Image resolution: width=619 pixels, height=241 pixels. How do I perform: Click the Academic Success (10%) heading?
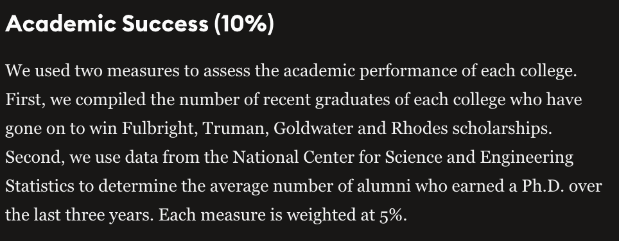pyautogui.click(x=139, y=24)
